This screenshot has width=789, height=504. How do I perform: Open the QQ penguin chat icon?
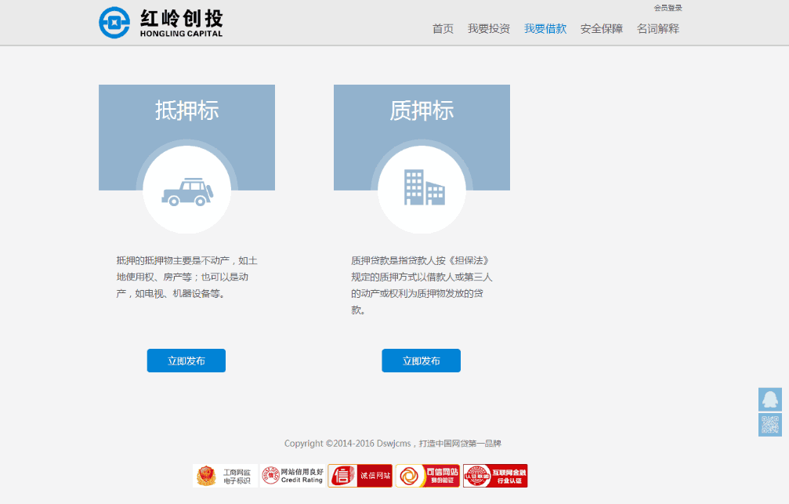(x=769, y=399)
